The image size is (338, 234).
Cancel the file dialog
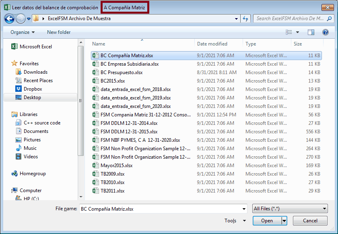[x=310, y=221]
